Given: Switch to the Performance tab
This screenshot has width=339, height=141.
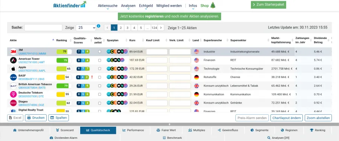Looking at the screenshot, I should [x=133, y=130].
